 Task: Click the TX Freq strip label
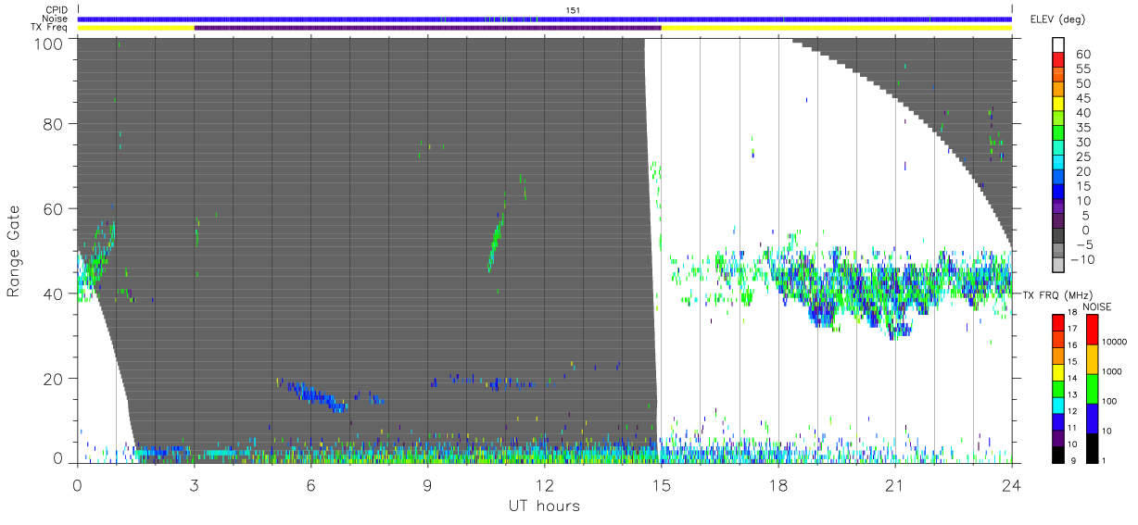[x=50, y=27]
